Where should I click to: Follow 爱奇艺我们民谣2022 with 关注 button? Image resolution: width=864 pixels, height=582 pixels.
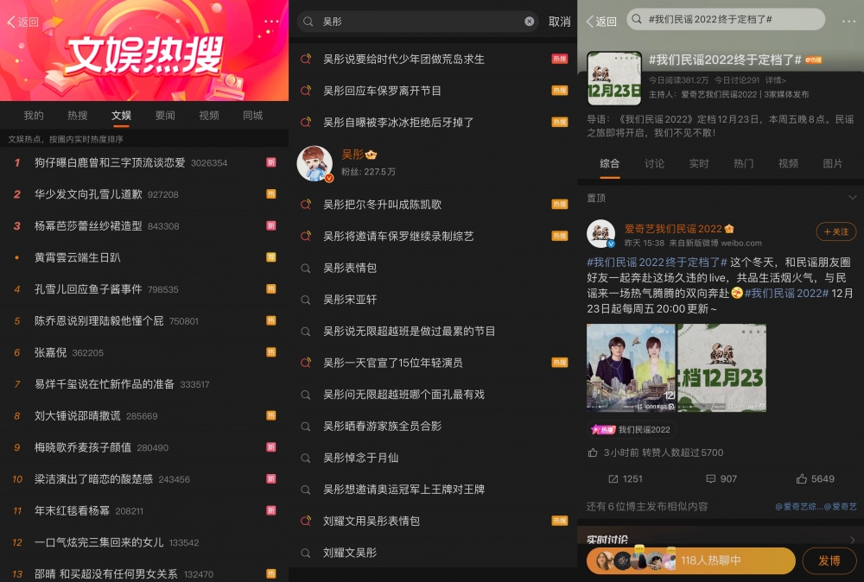click(835, 231)
